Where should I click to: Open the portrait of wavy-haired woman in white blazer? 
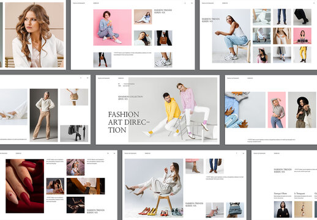click(x=34, y=35)
